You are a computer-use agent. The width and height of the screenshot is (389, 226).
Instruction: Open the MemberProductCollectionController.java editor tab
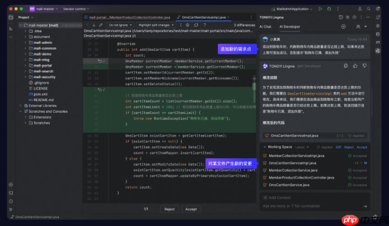[x=127, y=18]
